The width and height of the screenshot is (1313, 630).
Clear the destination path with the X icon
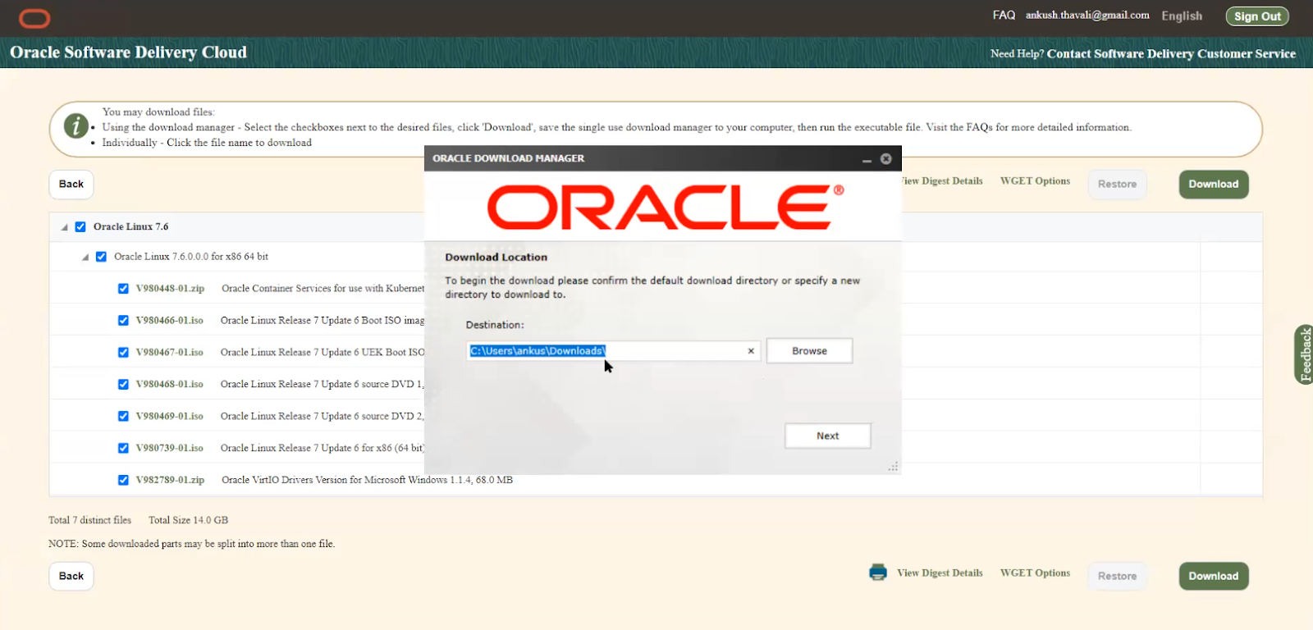click(751, 351)
